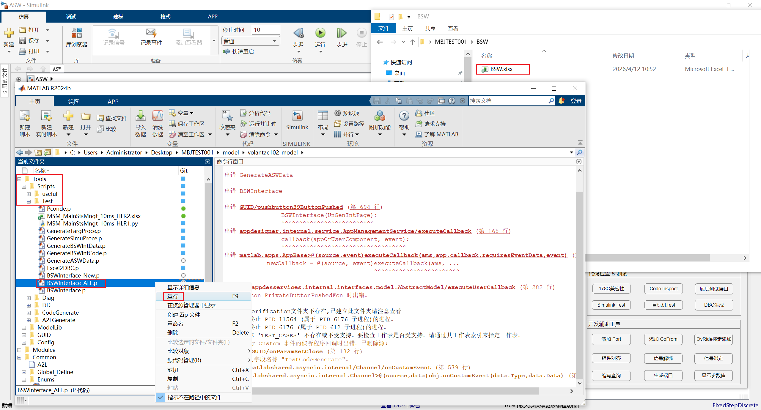The height and width of the screenshot is (410, 761).
Task: Click Set Path (设置路径) in MATLAB ribbon
Action: pyautogui.click(x=349, y=124)
